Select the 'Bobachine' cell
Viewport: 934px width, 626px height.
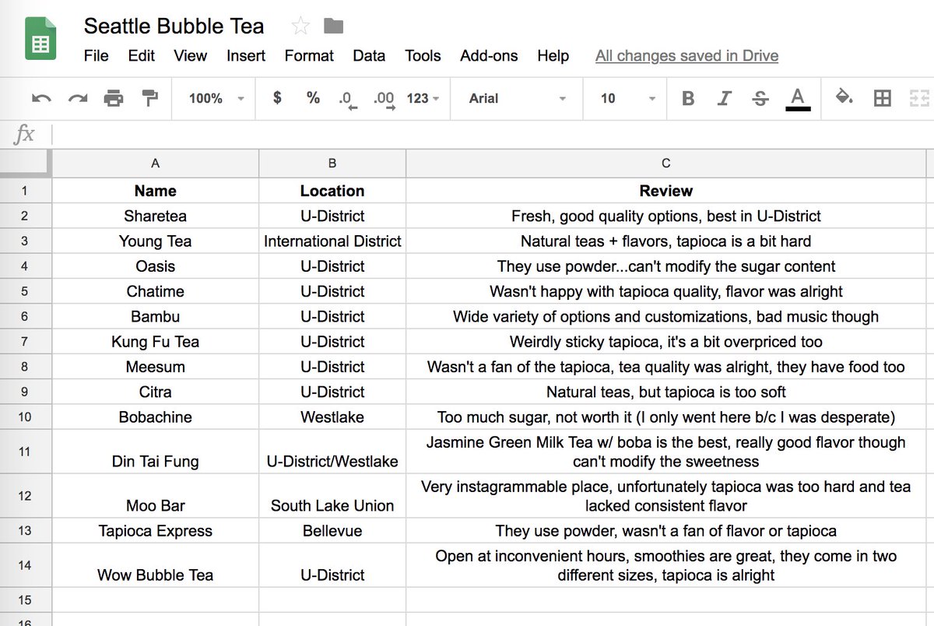coord(156,417)
